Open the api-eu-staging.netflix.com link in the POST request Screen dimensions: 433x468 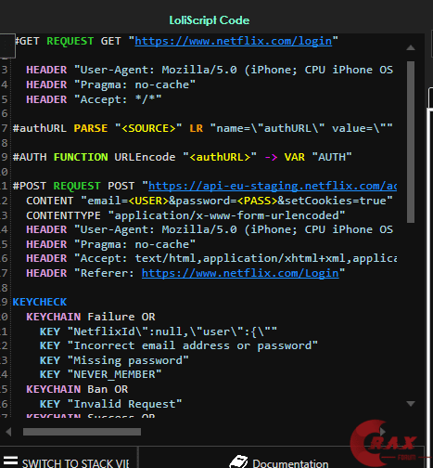(x=273, y=186)
